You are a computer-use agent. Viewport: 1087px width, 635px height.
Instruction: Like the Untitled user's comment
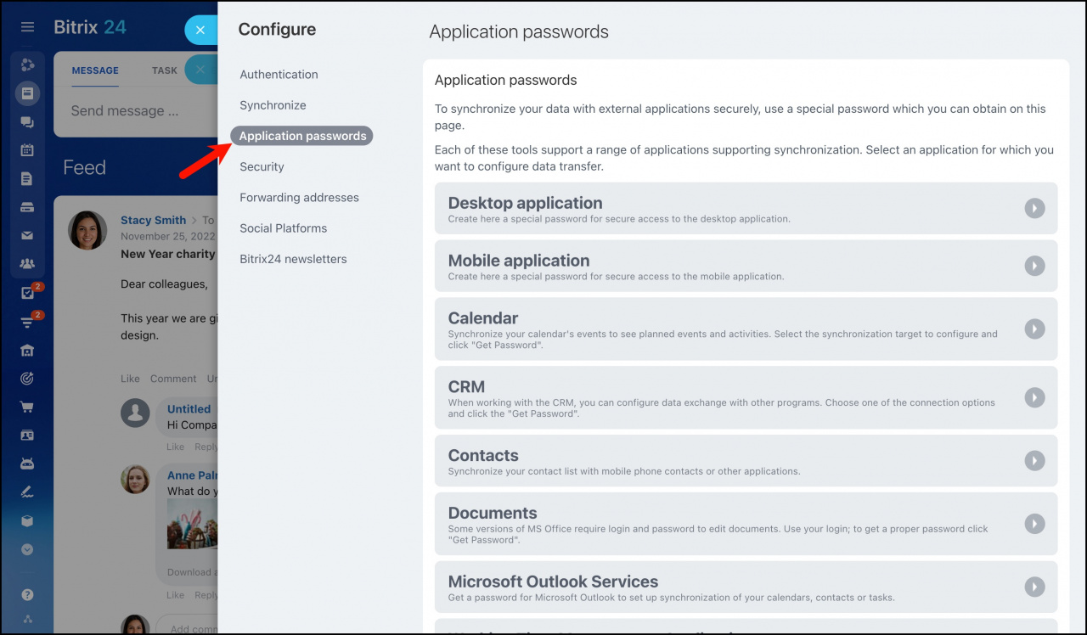pyautogui.click(x=175, y=447)
